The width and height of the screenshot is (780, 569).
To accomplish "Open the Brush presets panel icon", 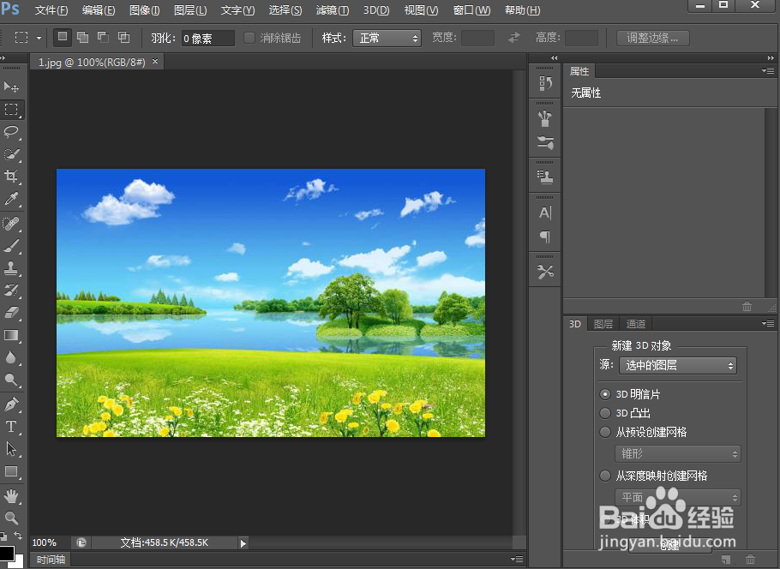I will coord(545,118).
